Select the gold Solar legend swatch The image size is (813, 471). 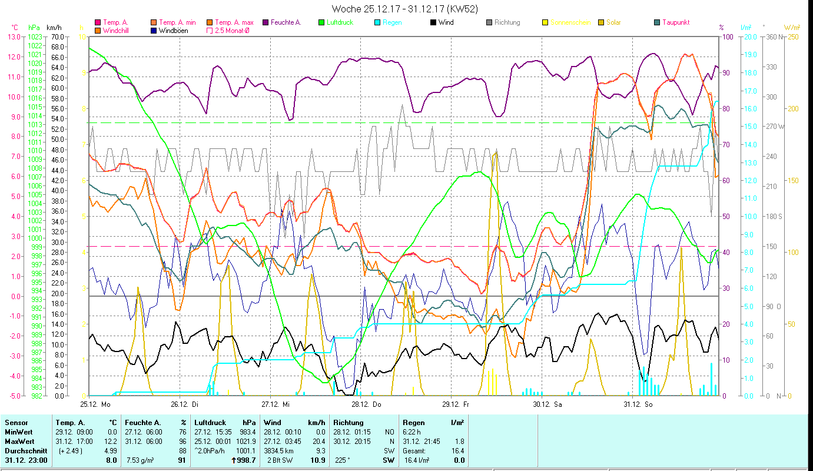click(x=601, y=22)
